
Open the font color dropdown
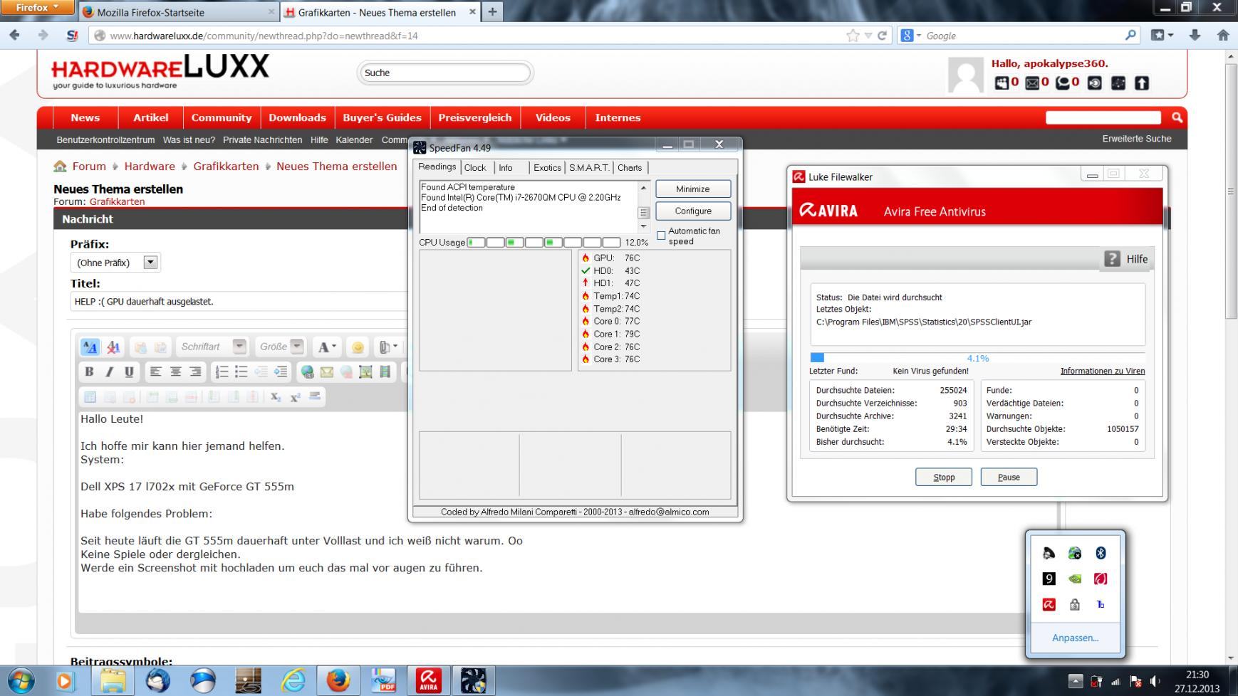click(328, 347)
